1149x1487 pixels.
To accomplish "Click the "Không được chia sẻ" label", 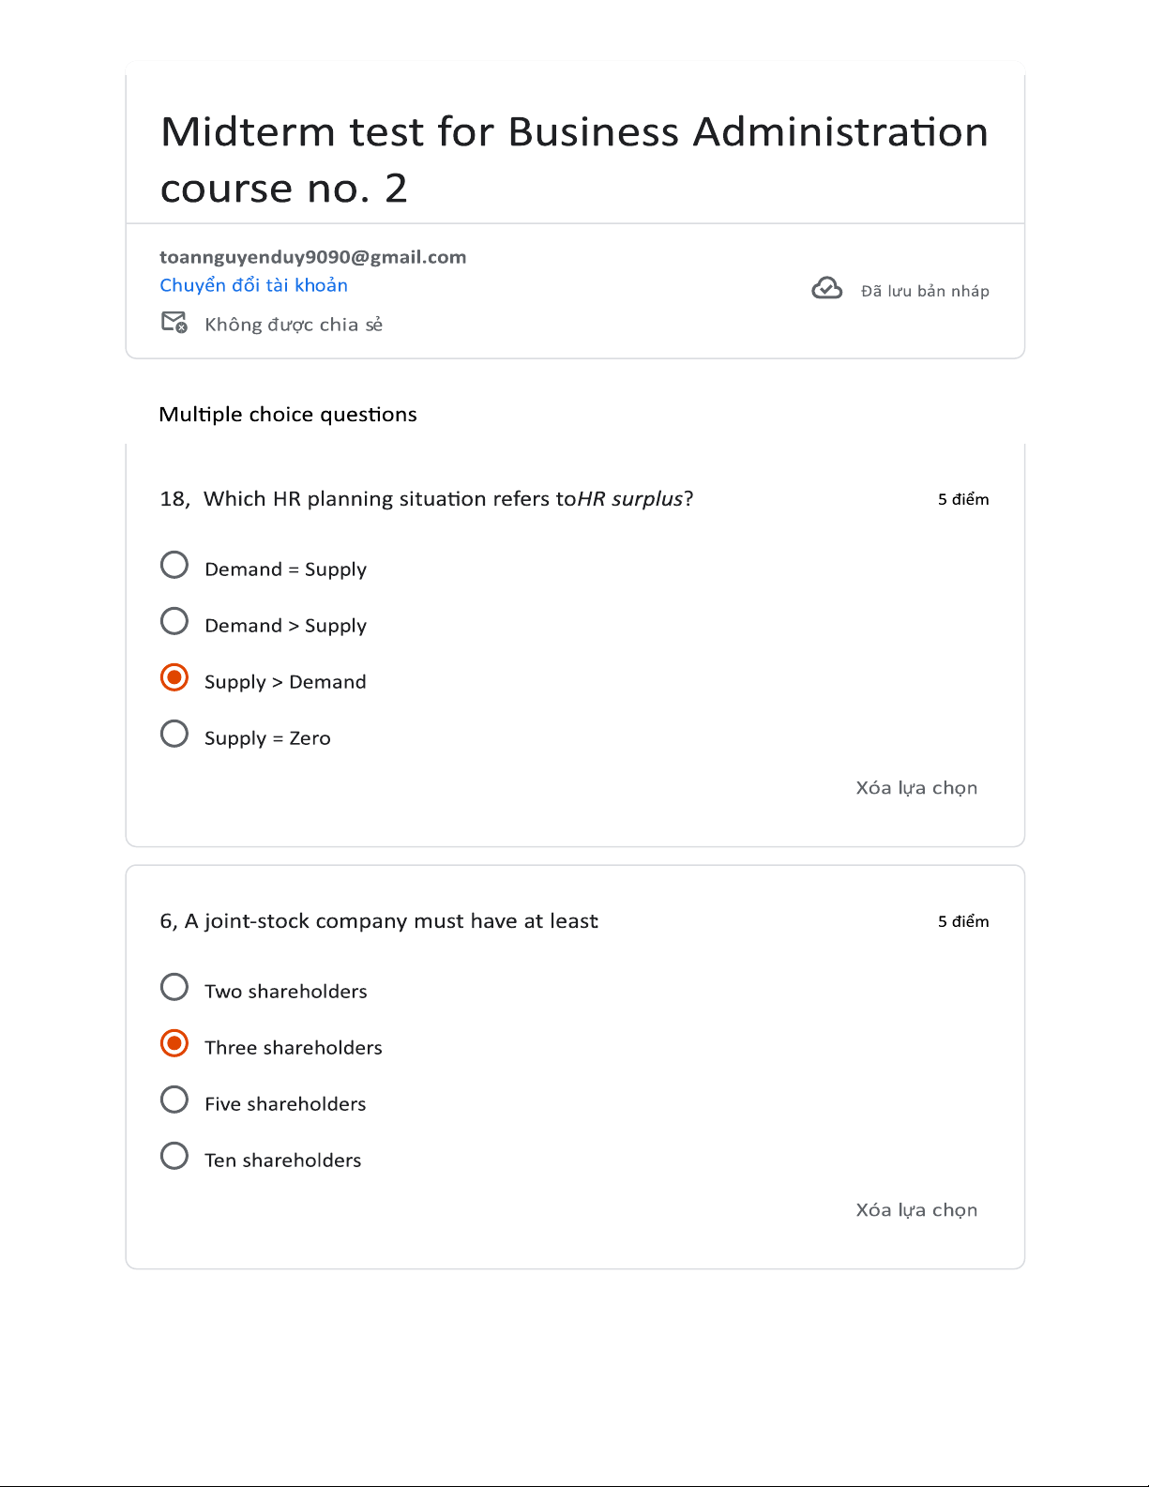I will pyautogui.click(x=294, y=325).
